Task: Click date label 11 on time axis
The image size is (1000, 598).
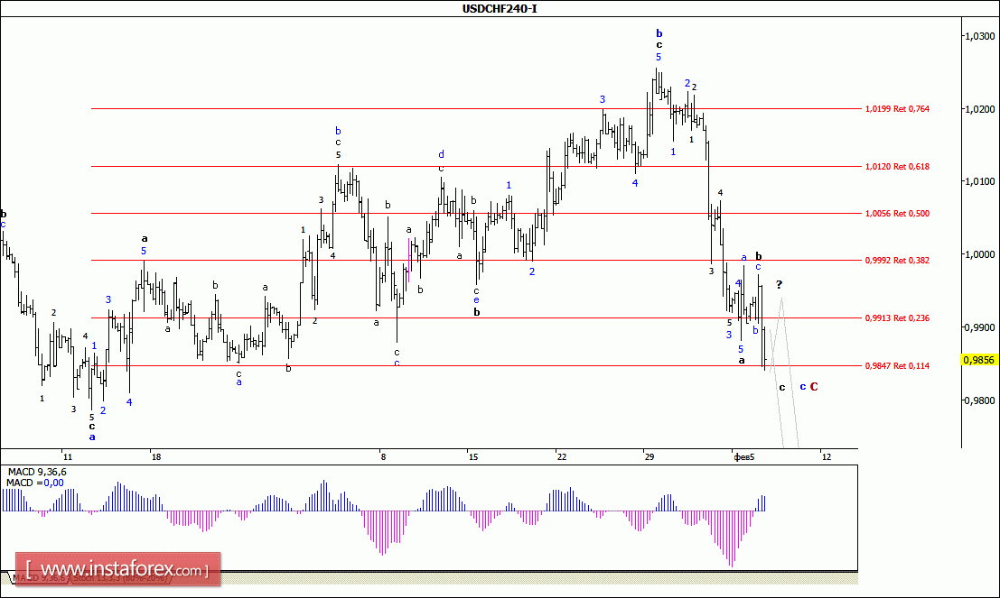Action: [x=67, y=456]
